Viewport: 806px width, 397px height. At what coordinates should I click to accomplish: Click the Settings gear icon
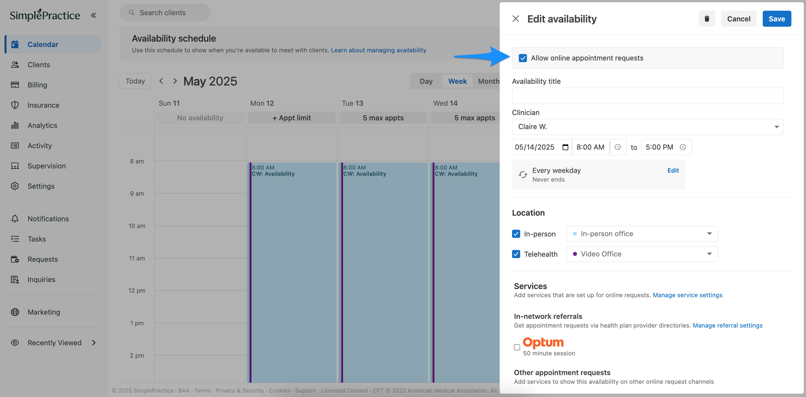pyautogui.click(x=15, y=186)
